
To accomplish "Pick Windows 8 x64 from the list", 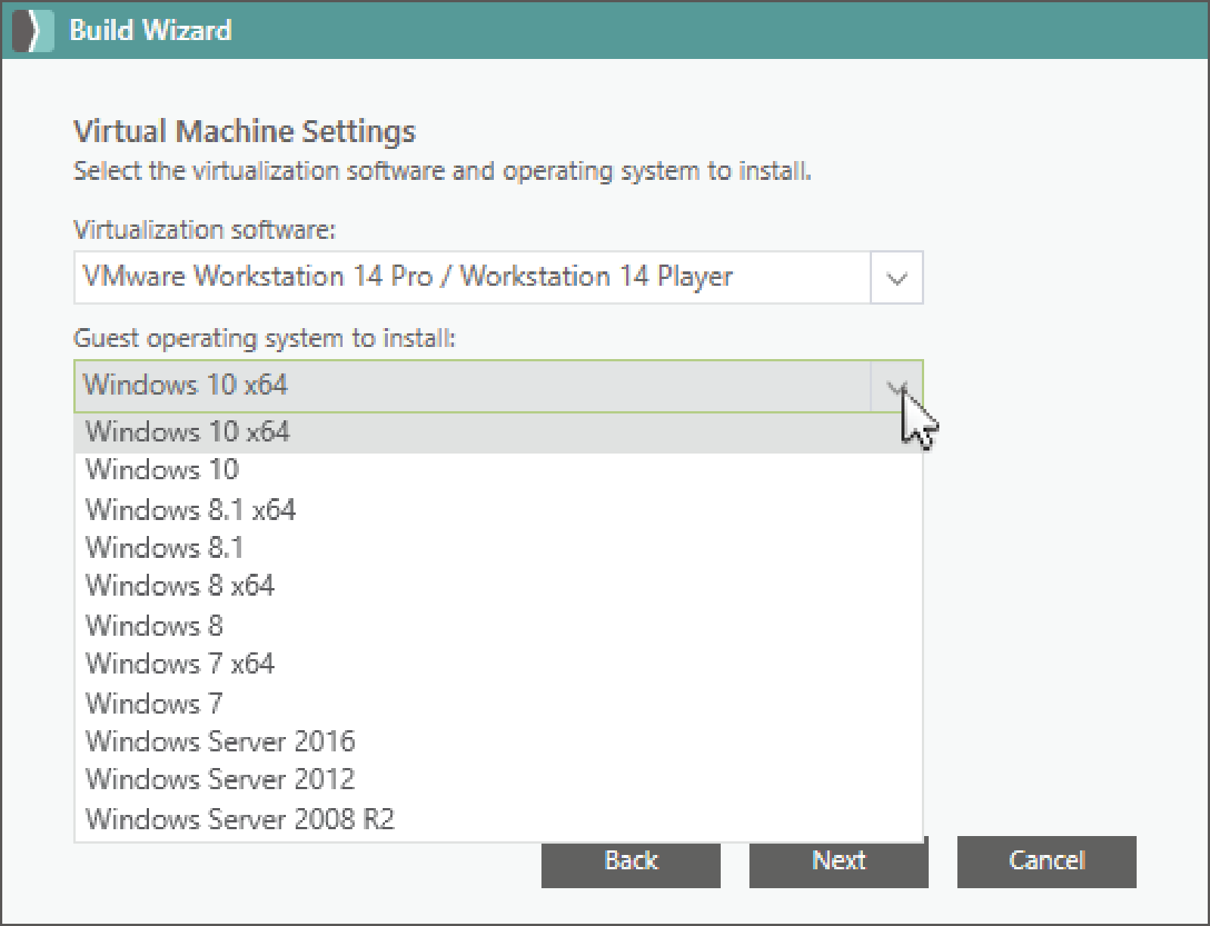I will (498, 586).
